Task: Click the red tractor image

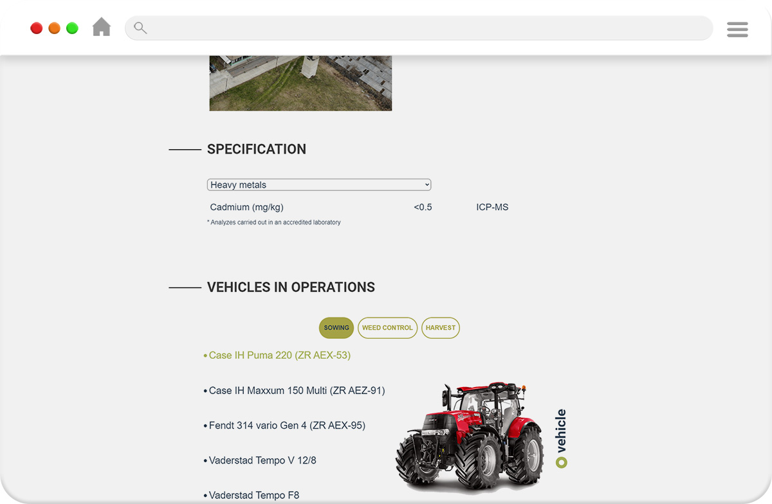Action: [x=470, y=436]
